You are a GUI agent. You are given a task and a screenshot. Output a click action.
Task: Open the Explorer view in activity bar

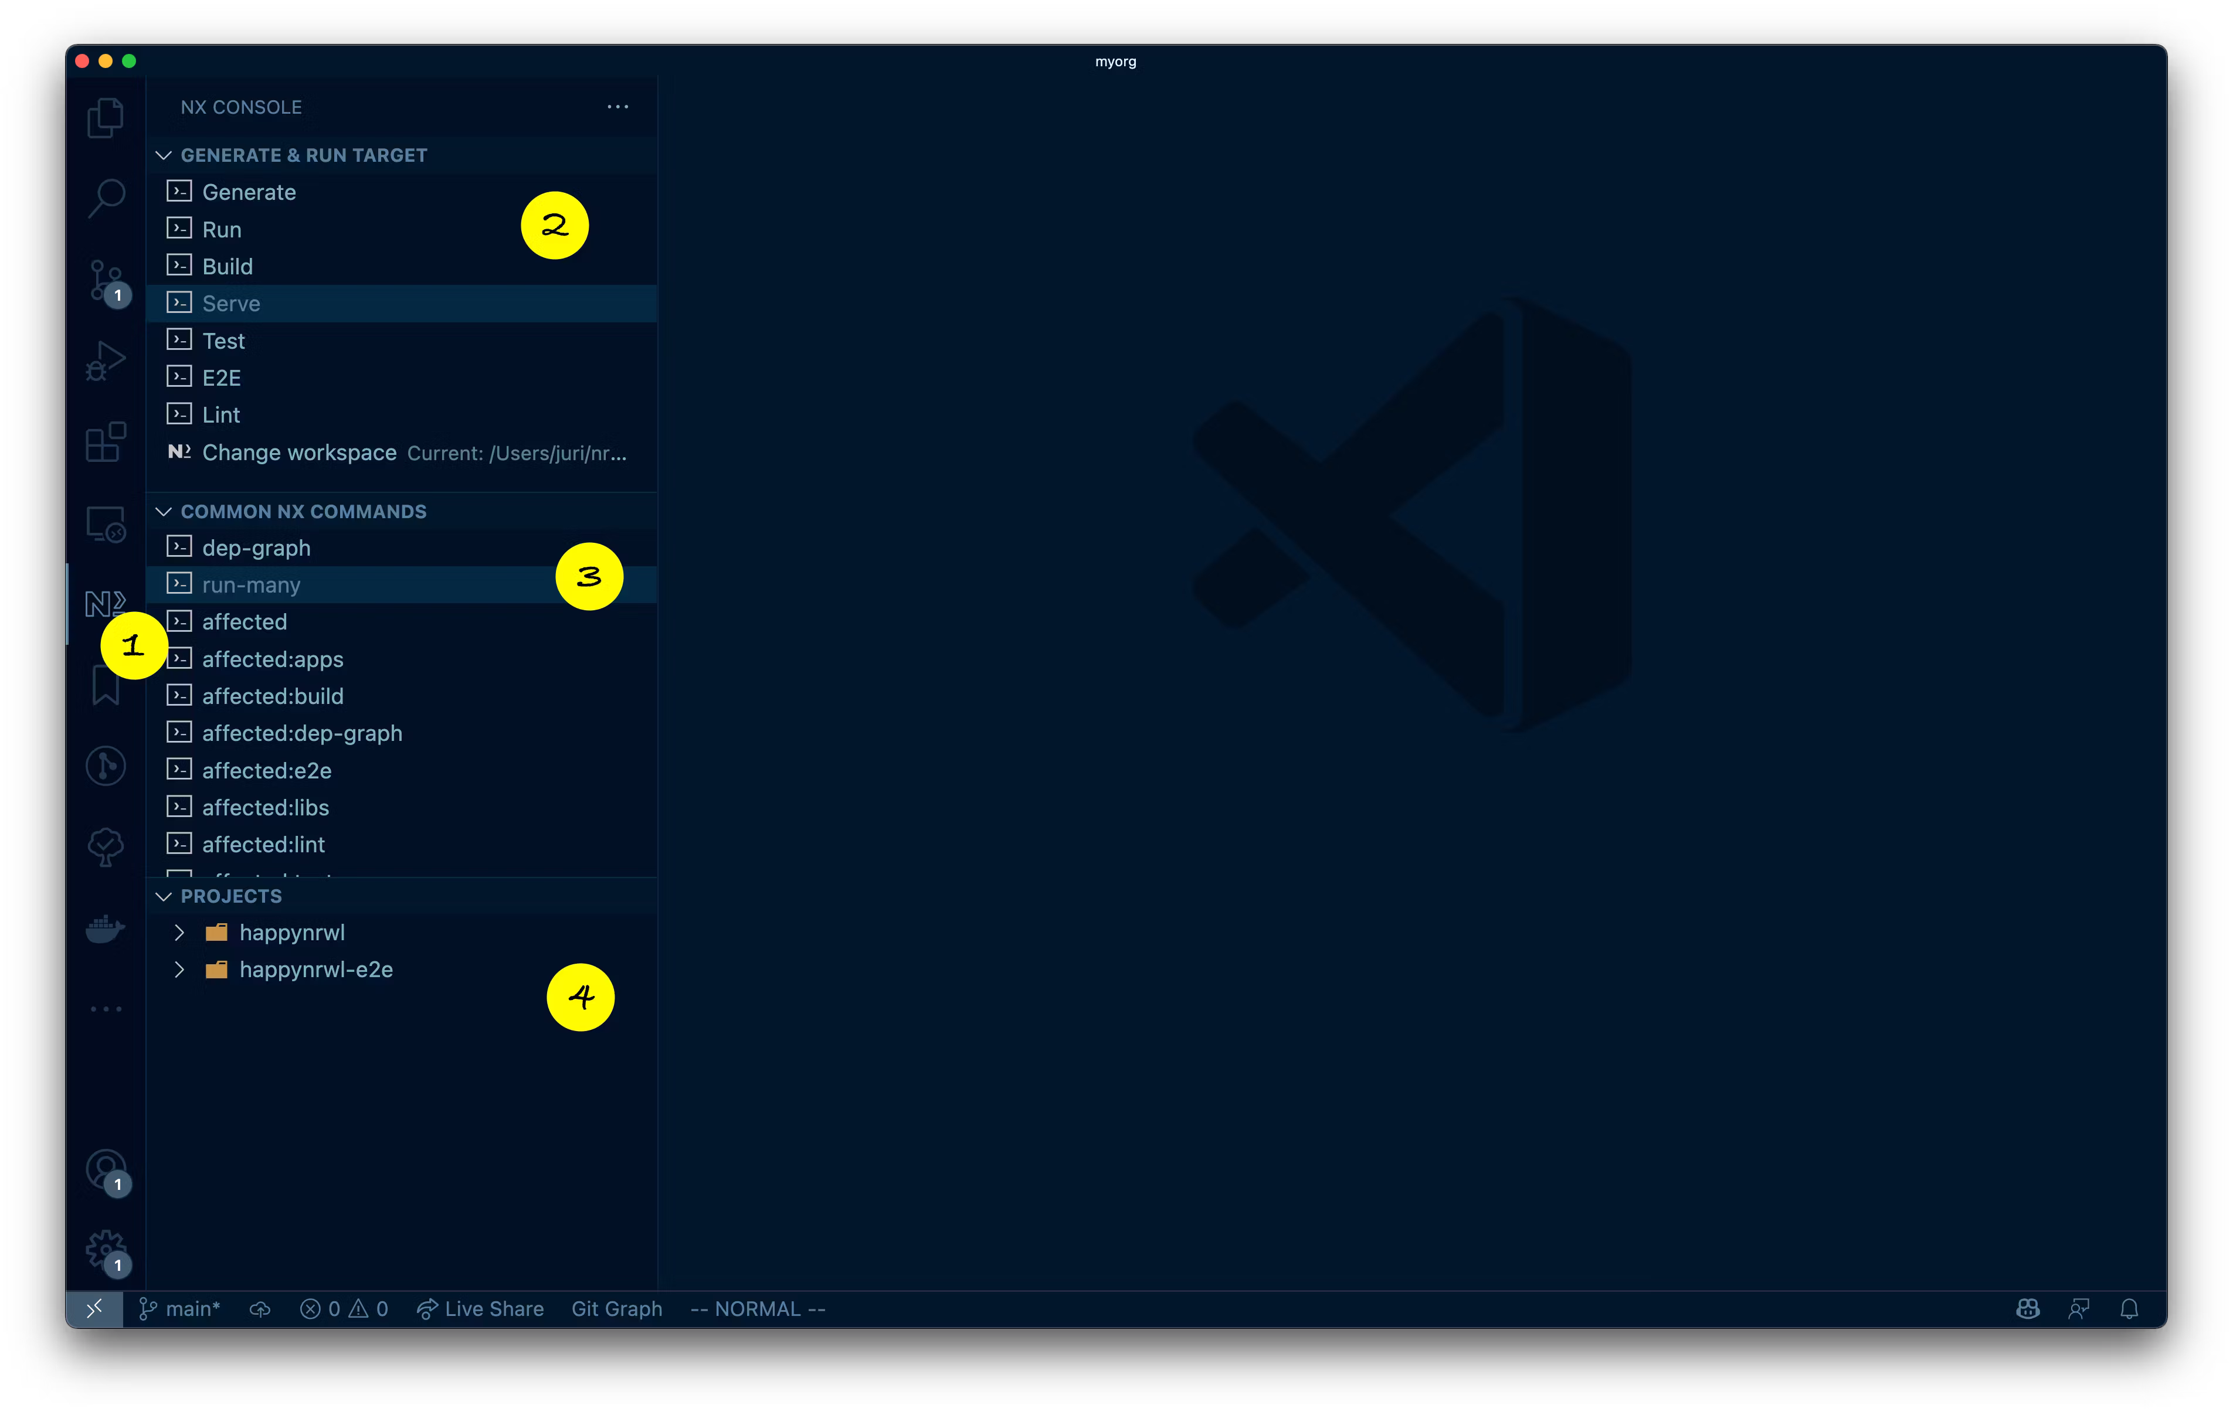[105, 118]
